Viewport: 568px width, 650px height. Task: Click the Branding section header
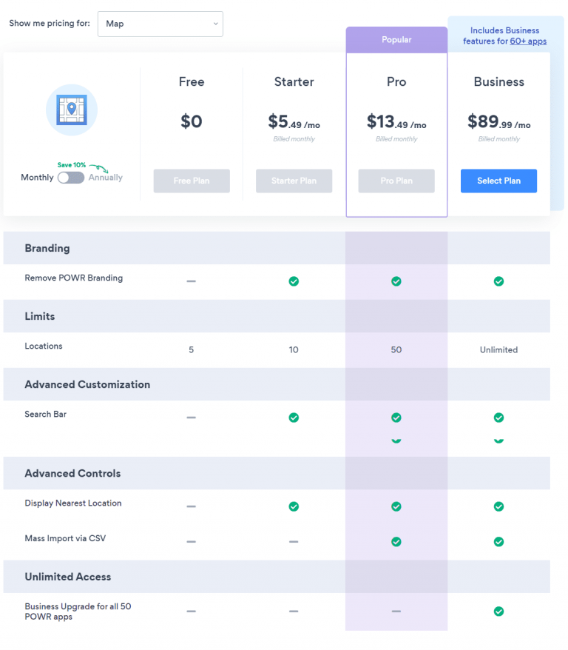click(47, 248)
